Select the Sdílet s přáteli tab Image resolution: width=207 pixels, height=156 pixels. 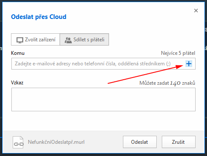[x=84, y=40]
